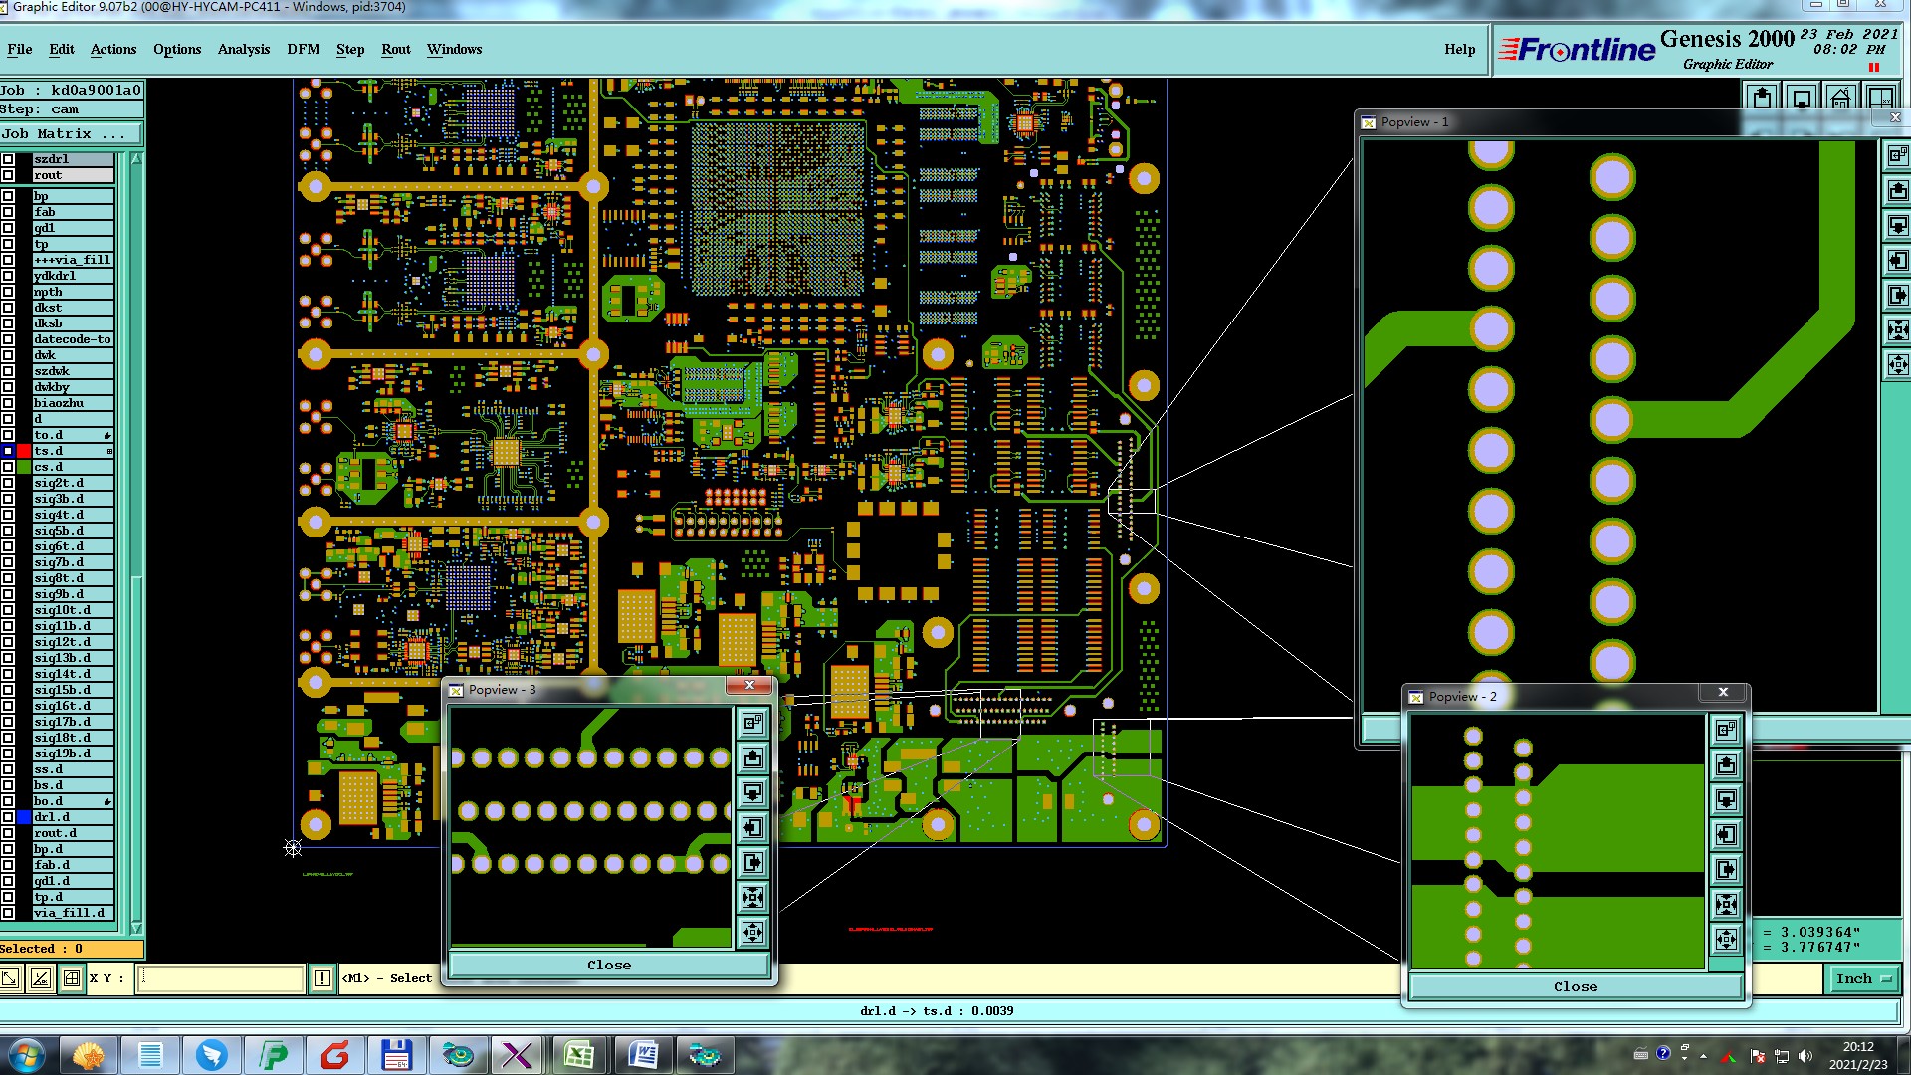Open the Inch units dropdown
This screenshot has height=1075, width=1911.
tap(1862, 978)
